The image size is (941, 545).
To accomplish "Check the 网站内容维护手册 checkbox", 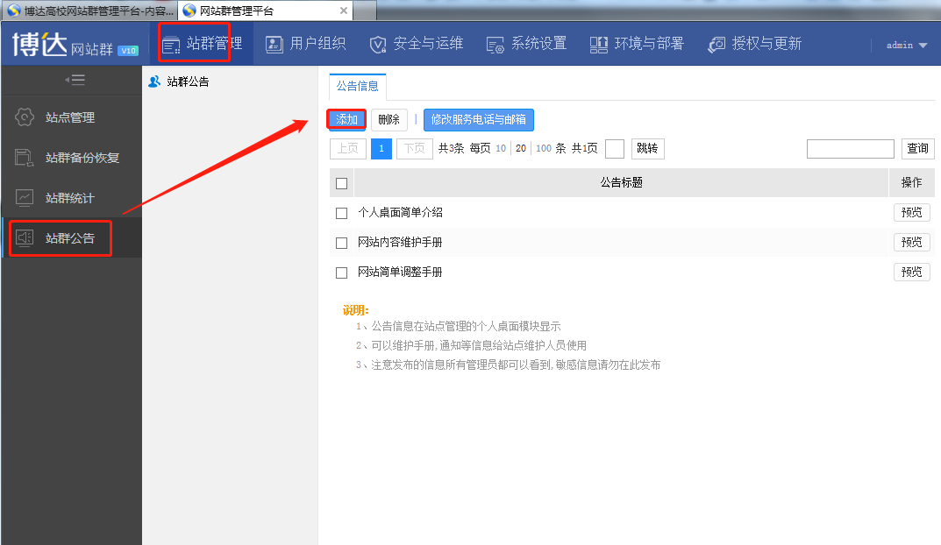I will point(342,243).
